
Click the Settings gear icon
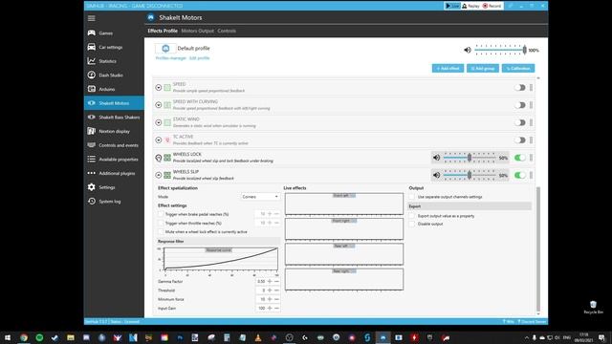click(x=92, y=187)
